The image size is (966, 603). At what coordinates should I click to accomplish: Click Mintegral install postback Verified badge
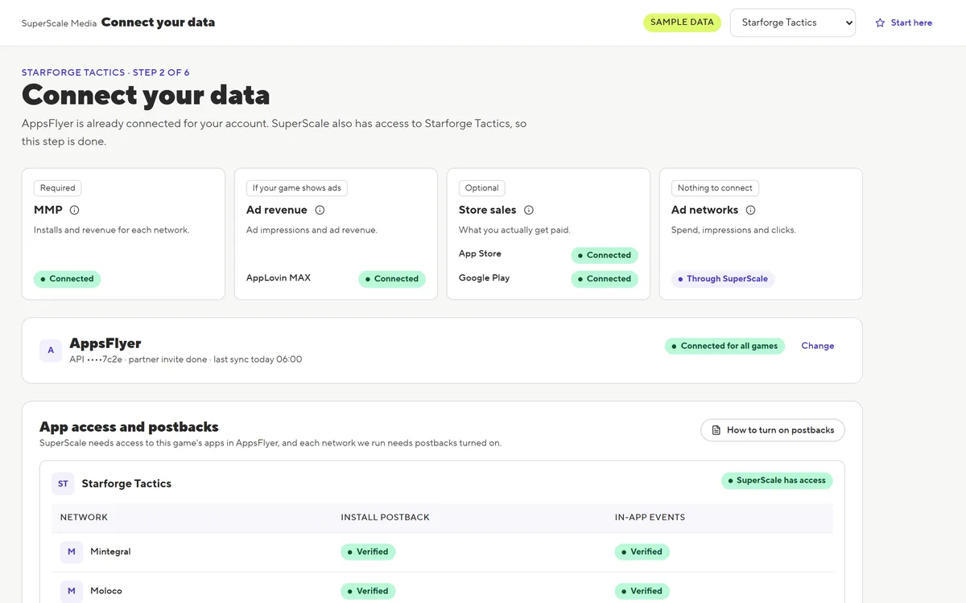click(368, 552)
